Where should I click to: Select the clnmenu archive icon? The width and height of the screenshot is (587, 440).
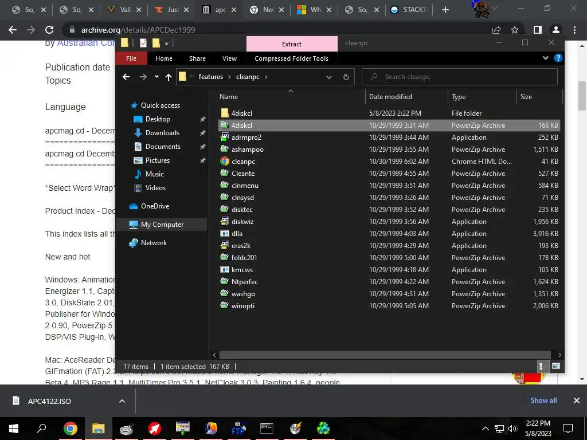coord(225,185)
